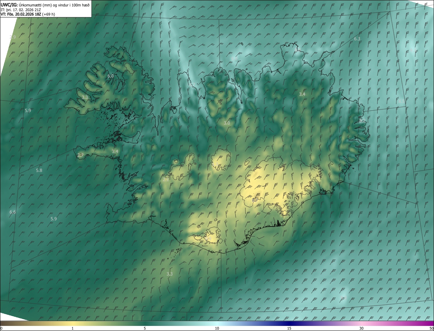Image resolution: width=434 pixels, height=331 pixels.
Task: Click the 6.0 value on the map
Action: tap(111, 76)
